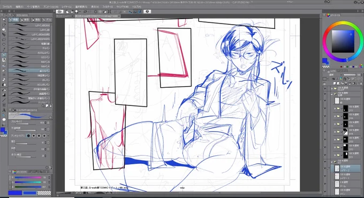Expand the コマ7 layer folder

(x=335, y=109)
